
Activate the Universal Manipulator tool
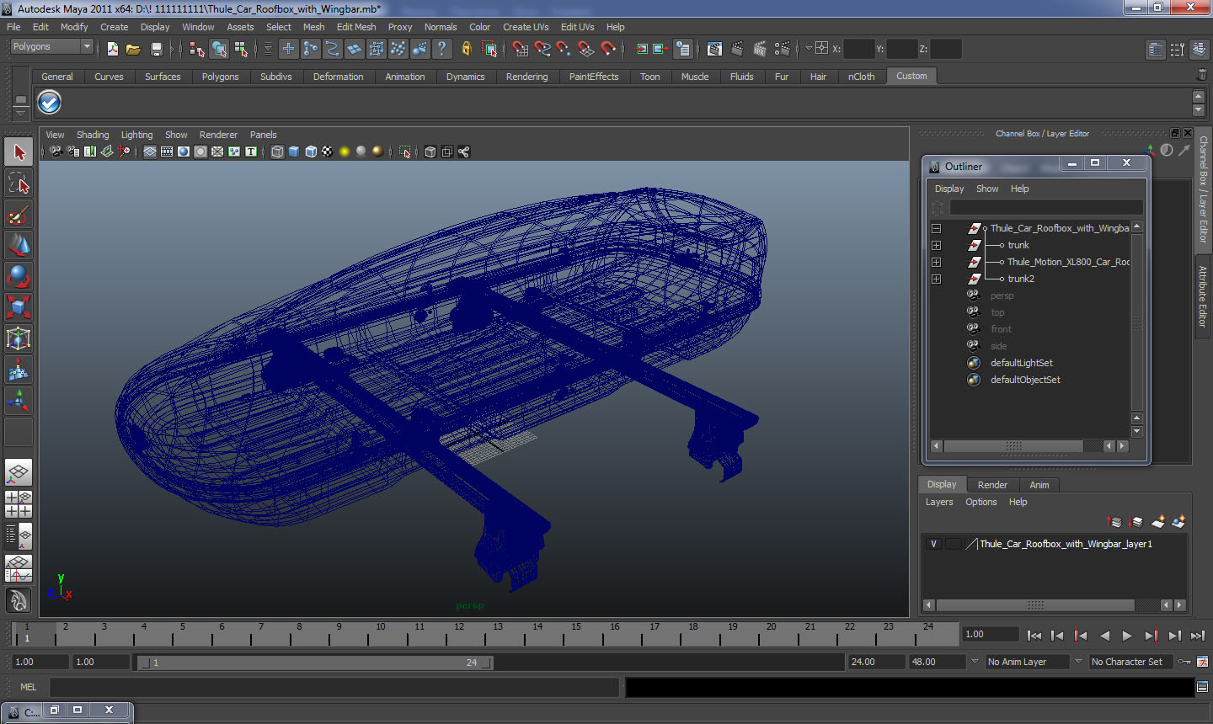(19, 338)
